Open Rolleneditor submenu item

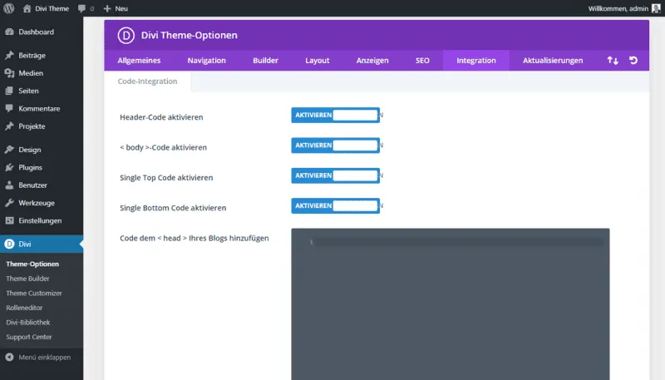click(x=24, y=308)
